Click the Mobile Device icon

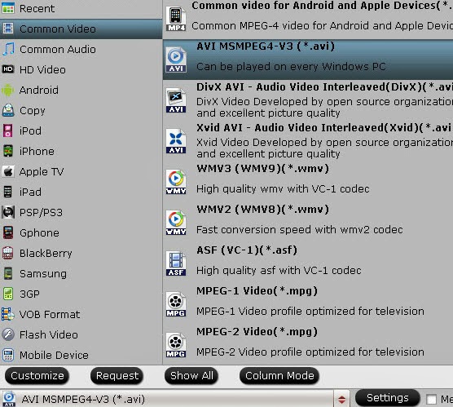pos(8,355)
